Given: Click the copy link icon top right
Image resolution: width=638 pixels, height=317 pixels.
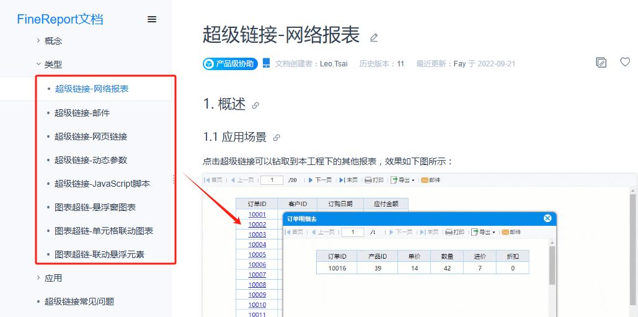Looking at the screenshot, I should point(601,62).
